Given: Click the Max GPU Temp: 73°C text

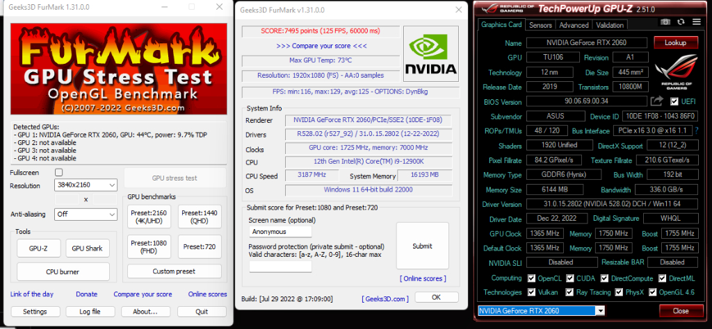Looking at the screenshot, I should (321, 60).
